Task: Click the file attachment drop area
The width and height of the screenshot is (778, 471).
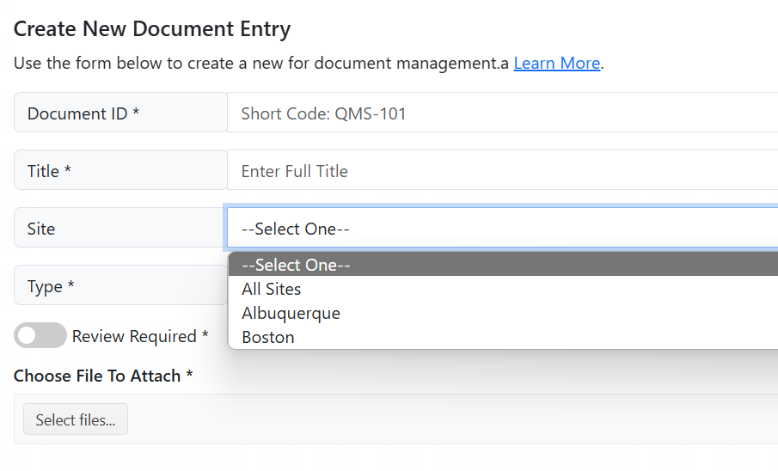Action: pos(396,419)
